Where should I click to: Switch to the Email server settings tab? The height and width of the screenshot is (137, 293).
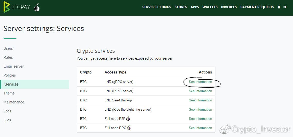tap(14, 66)
